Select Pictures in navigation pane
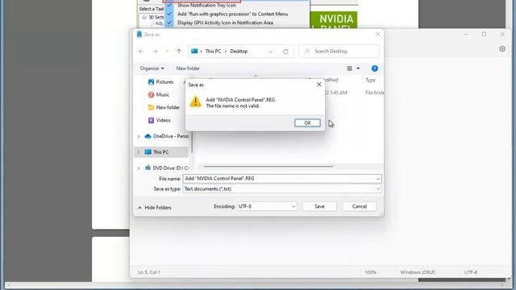Viewport: 516px width, 290px height. [164, 82]
